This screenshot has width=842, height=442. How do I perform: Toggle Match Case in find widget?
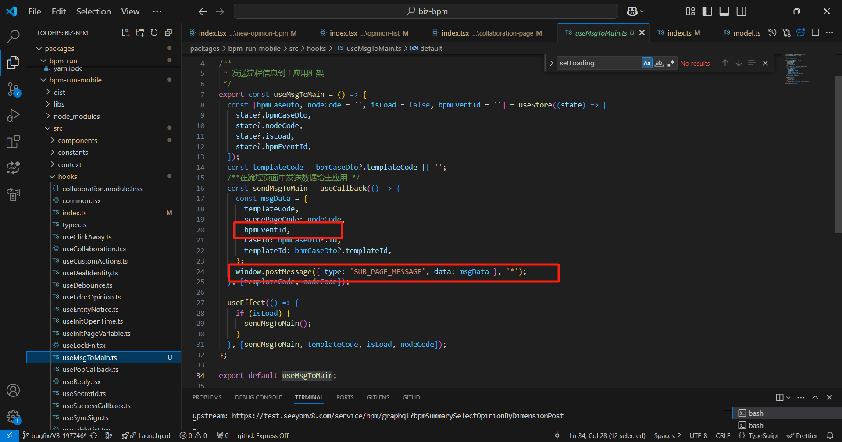[x=647, y=63]
